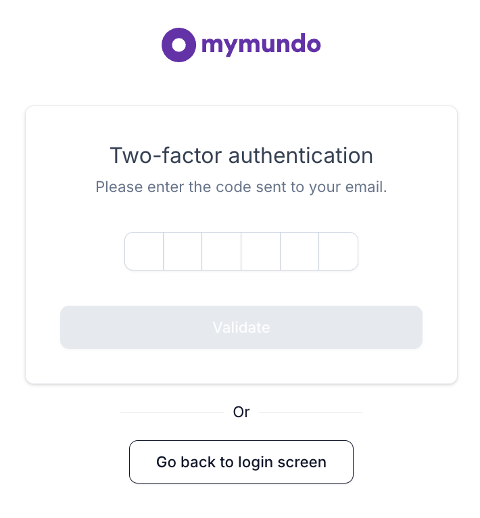Go back to login screen

(x=241, y=463)
